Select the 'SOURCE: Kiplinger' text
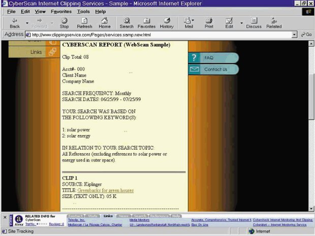This screenshot has height=236, width=315. [x=82, y=184]
